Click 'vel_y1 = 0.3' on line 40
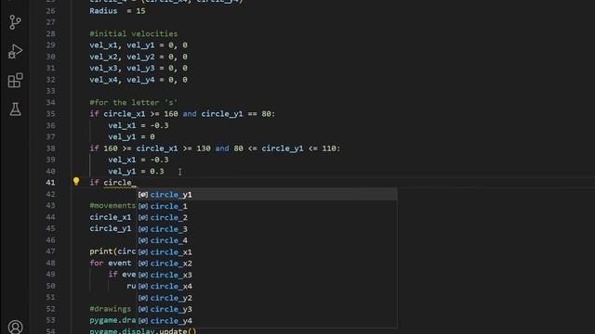595x334 pixels. point(136,171)
